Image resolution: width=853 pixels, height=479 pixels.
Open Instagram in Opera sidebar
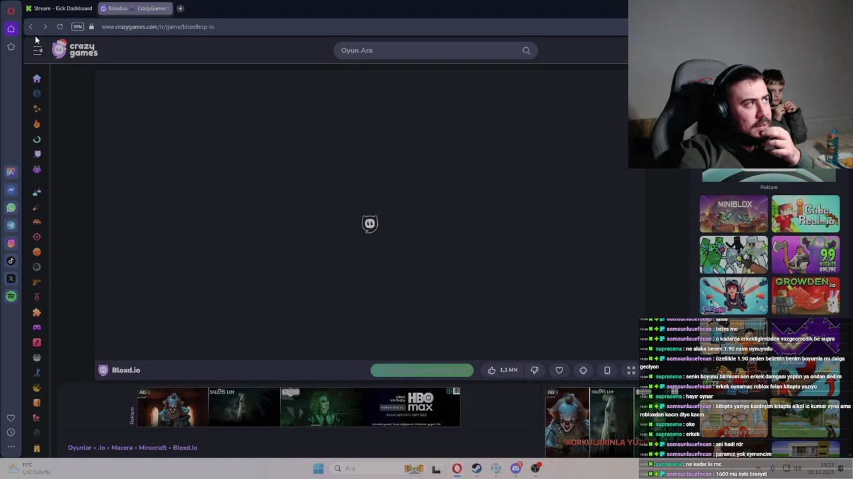pyautogui.click(x=11, y=243)
